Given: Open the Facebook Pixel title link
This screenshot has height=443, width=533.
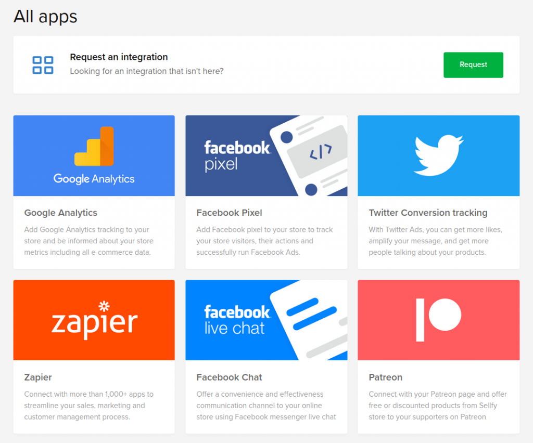Looking at the screenshot, I should [x=229, y=213].
